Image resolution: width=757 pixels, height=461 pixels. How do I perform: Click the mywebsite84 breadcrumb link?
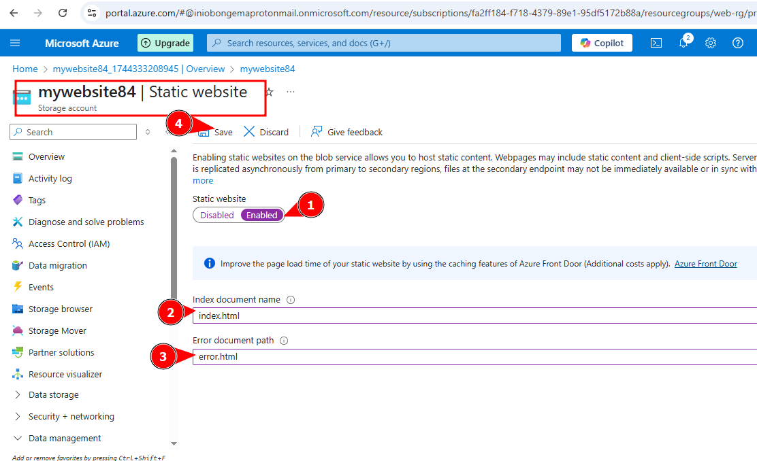(268, 69)
